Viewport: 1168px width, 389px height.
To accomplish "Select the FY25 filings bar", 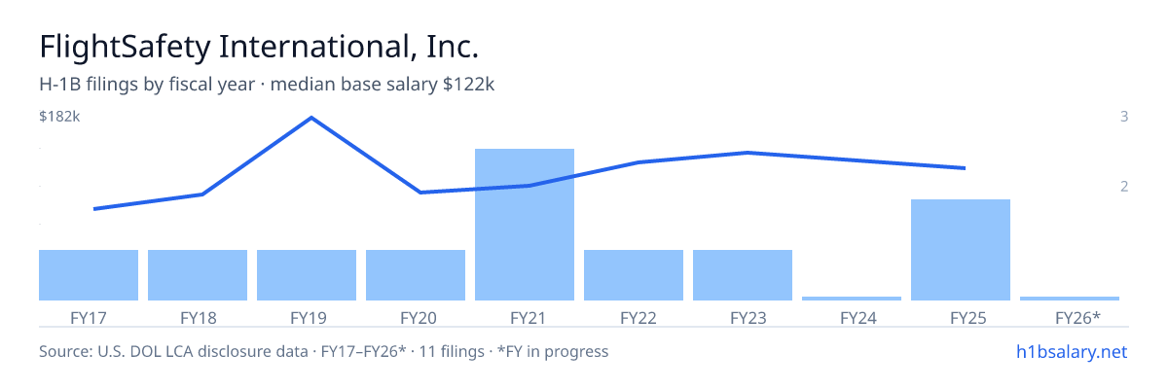I will tap(961, 250).
